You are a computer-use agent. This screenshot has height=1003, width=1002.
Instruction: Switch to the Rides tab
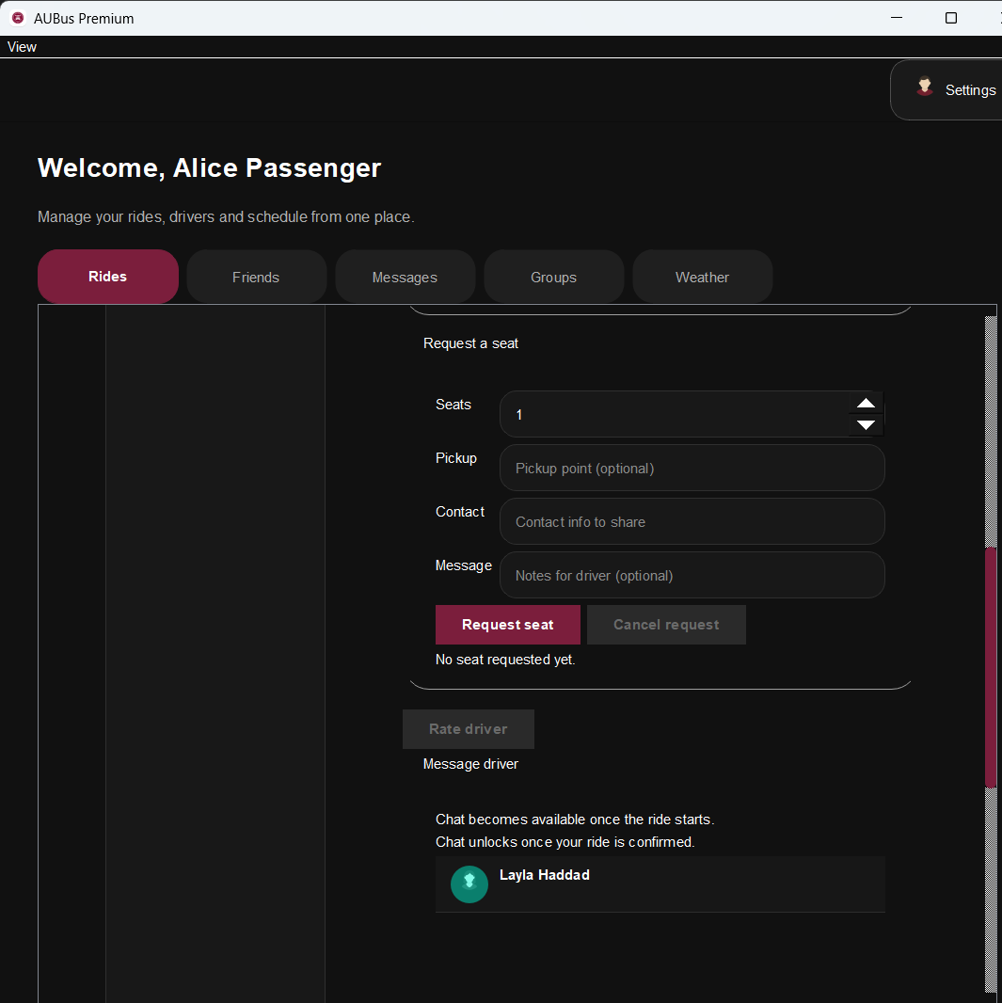pos(108,277)
